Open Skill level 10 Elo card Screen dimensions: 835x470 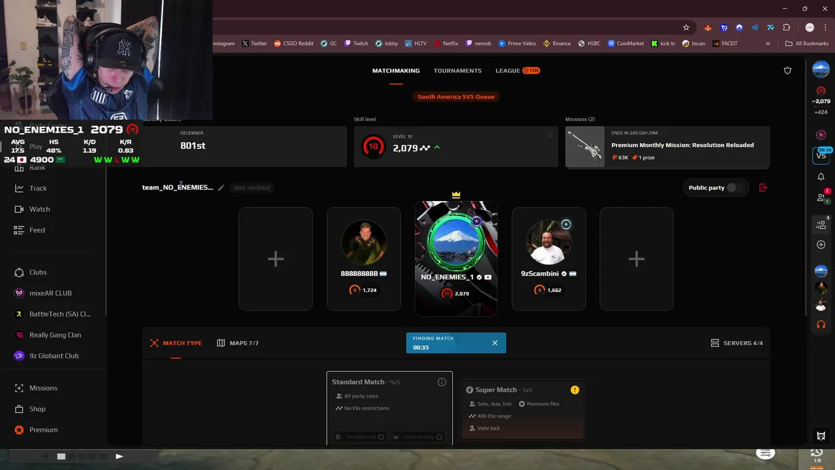coord(455,147)
